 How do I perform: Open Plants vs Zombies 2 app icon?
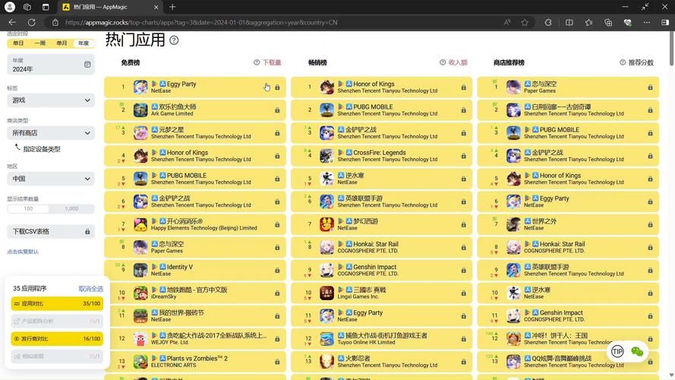tap(140, 362)
